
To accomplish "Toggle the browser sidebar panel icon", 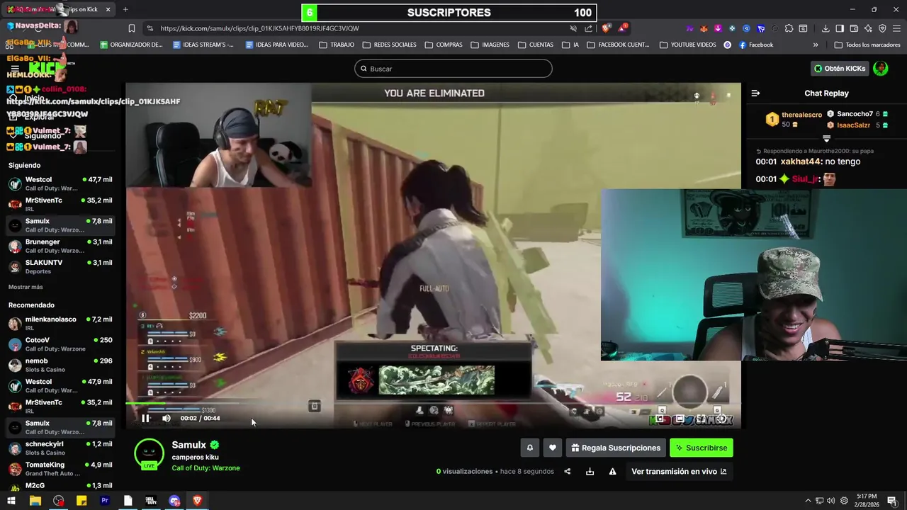I will click(840, 28).
